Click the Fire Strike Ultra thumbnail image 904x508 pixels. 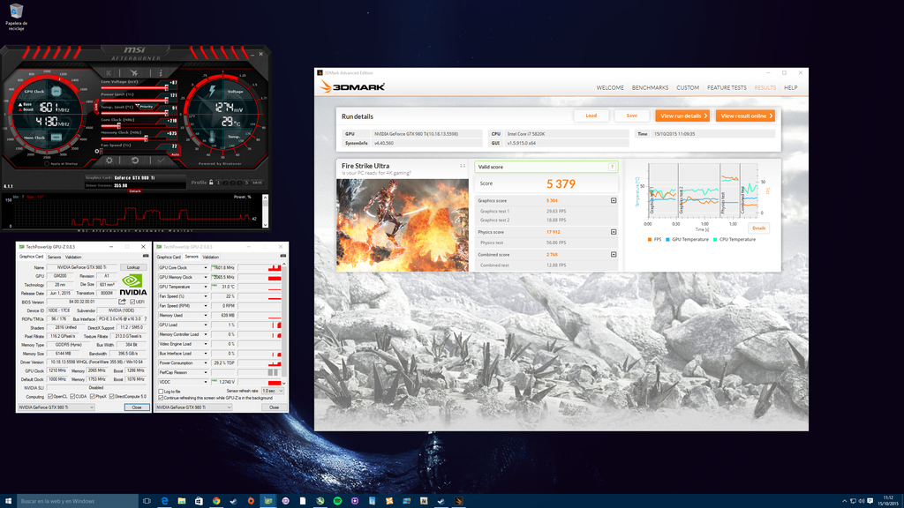403,225
